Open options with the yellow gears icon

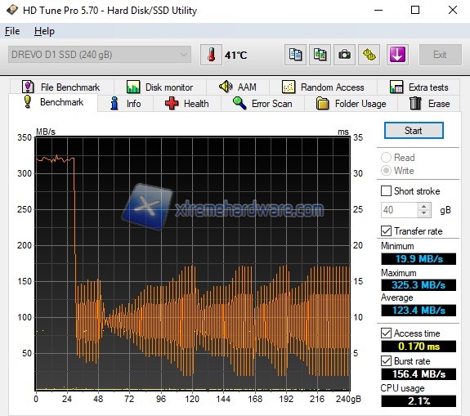coord(369,55)
